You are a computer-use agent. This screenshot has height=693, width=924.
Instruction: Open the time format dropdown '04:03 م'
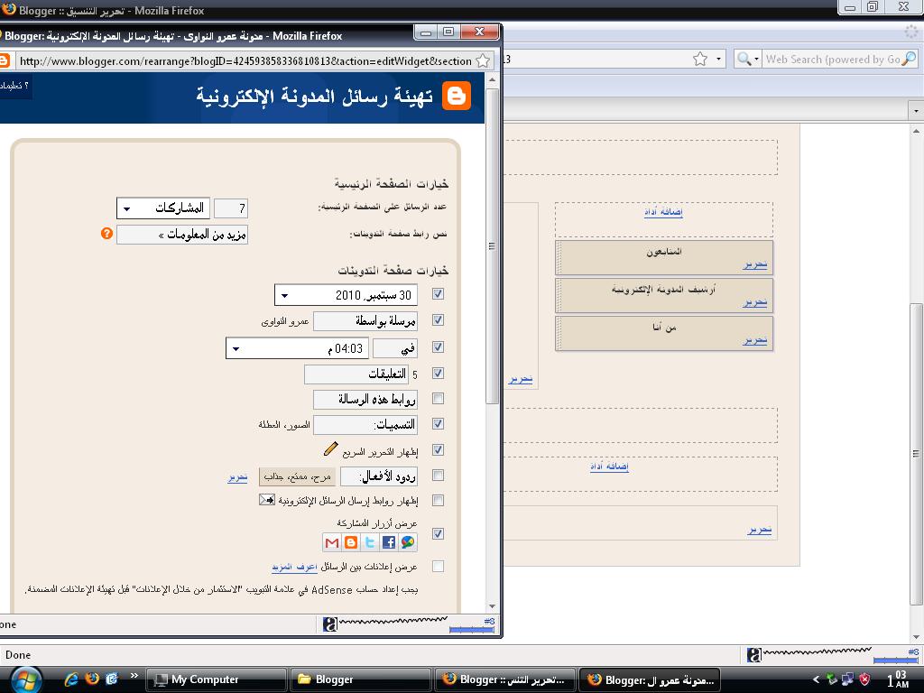[298, 348]
